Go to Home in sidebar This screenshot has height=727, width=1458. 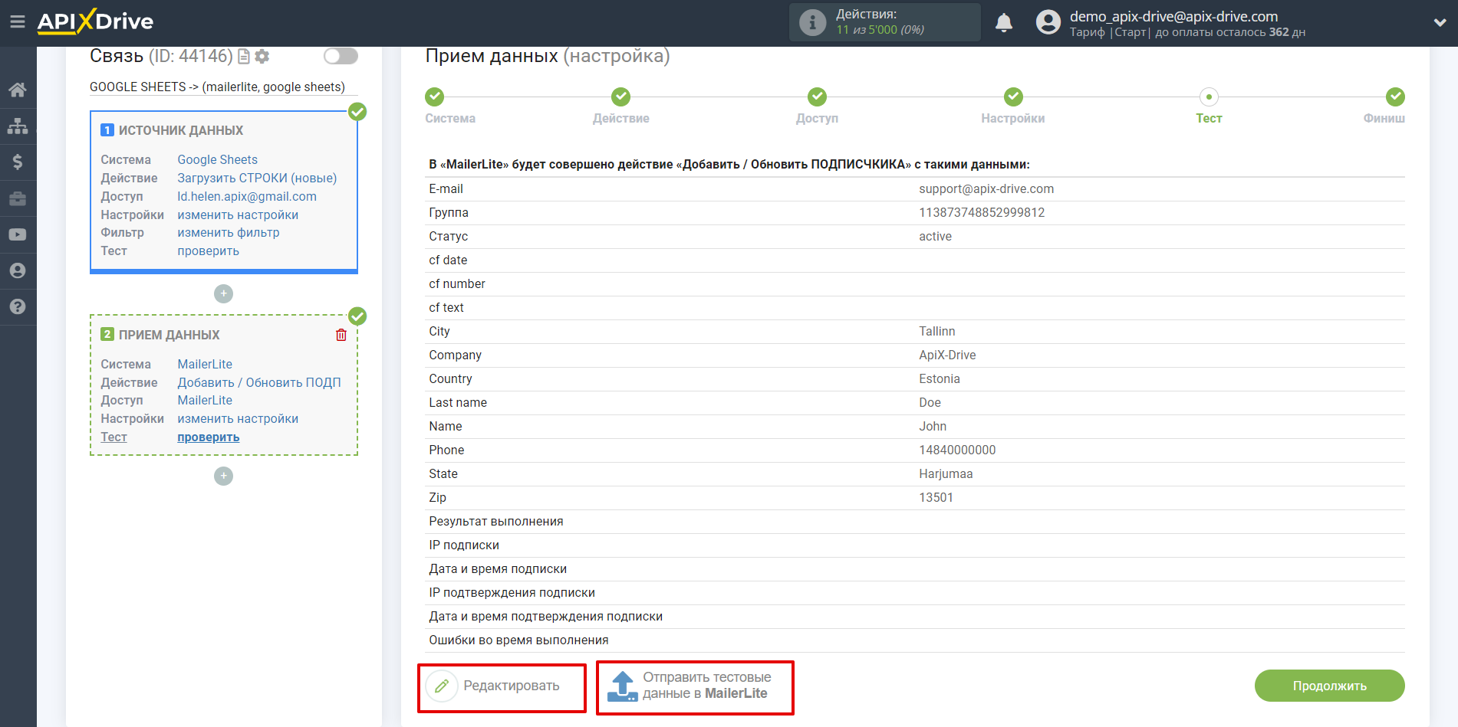point(18,90)
